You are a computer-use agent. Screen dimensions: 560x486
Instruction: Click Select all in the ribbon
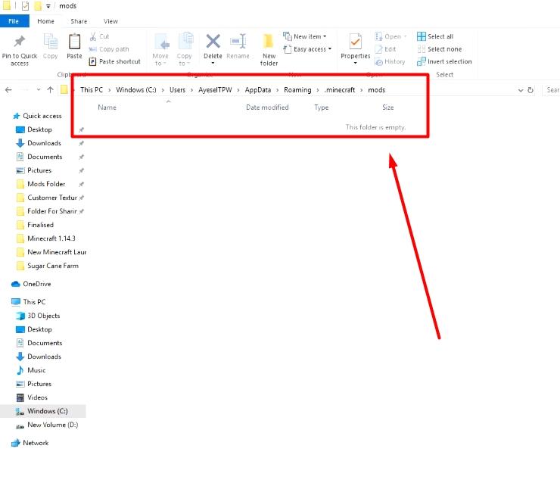coord(435,36)
